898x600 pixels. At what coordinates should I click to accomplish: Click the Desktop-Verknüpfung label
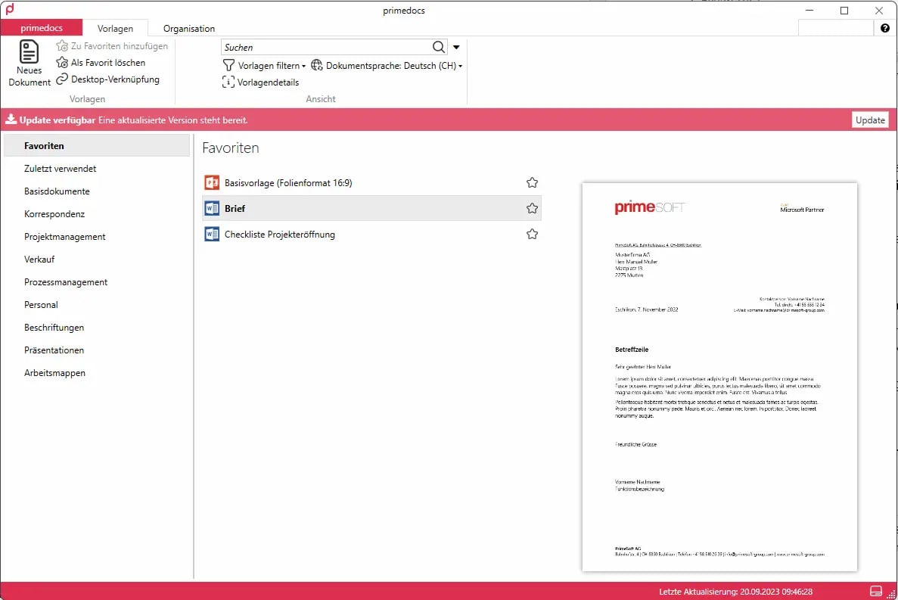[x=115, y=79]
